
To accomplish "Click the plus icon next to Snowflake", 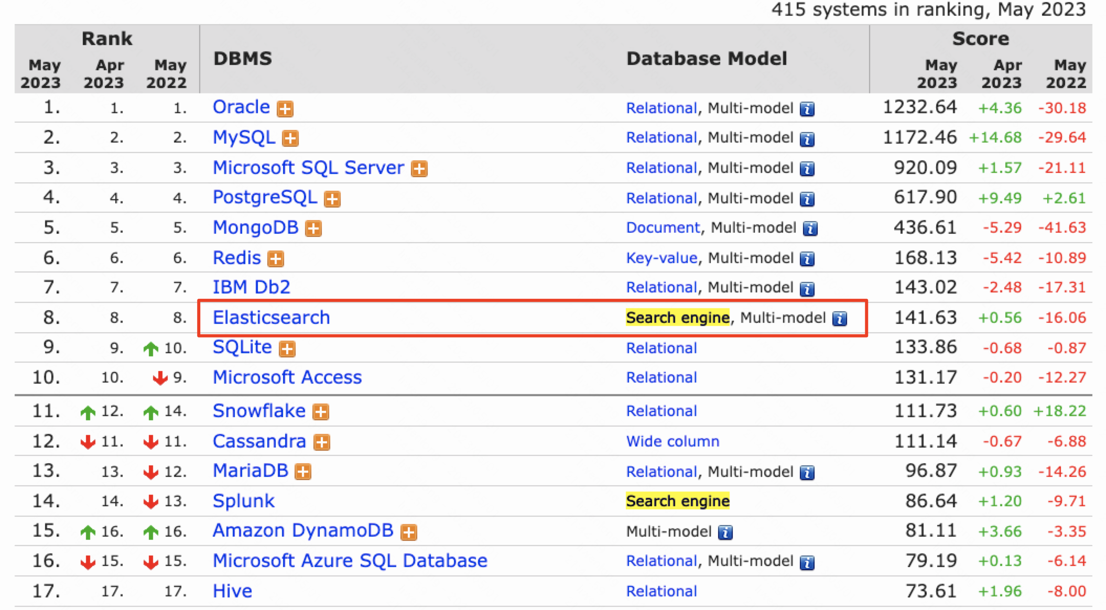I will [321, 412].
